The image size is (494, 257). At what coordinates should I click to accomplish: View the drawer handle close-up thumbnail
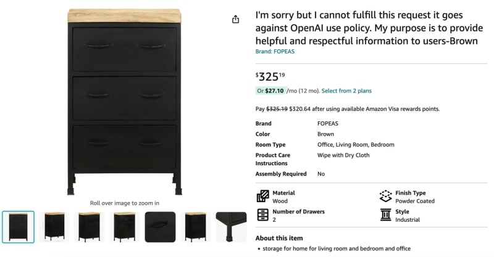pyautogui.click(x=160, y=227)
